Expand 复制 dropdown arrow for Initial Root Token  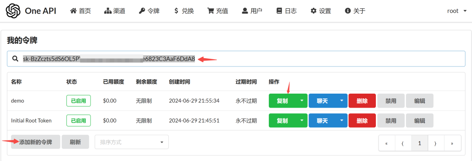(x=302, y=121)
